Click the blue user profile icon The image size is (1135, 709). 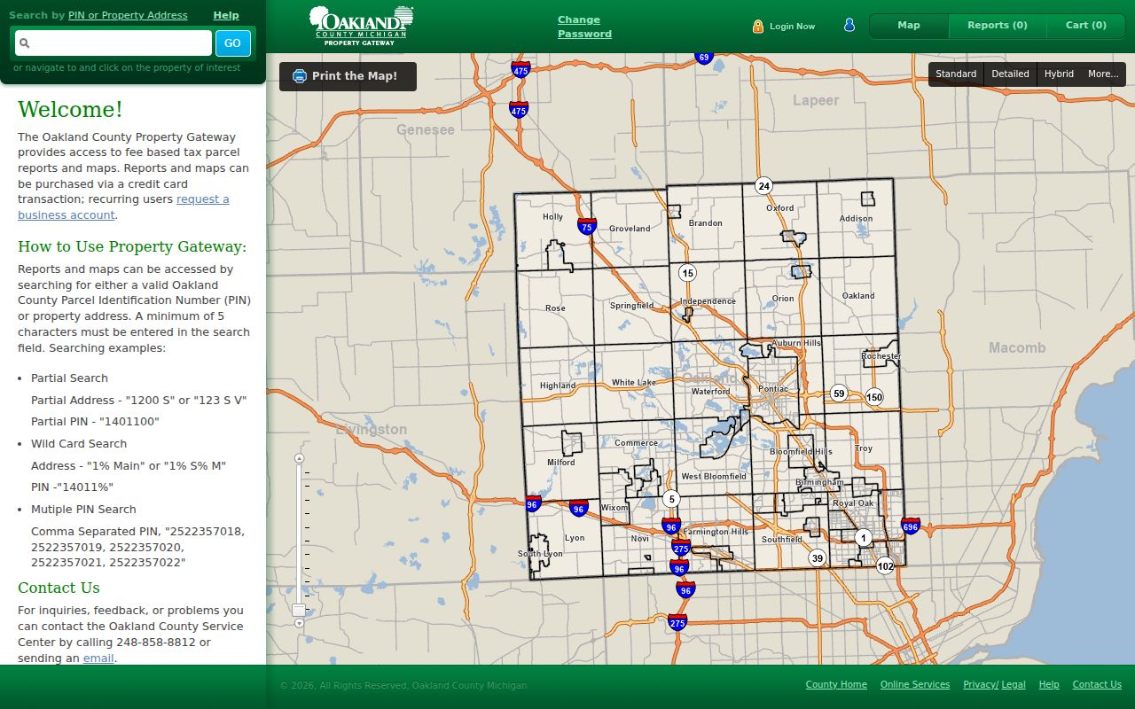(x=849, y=25)
